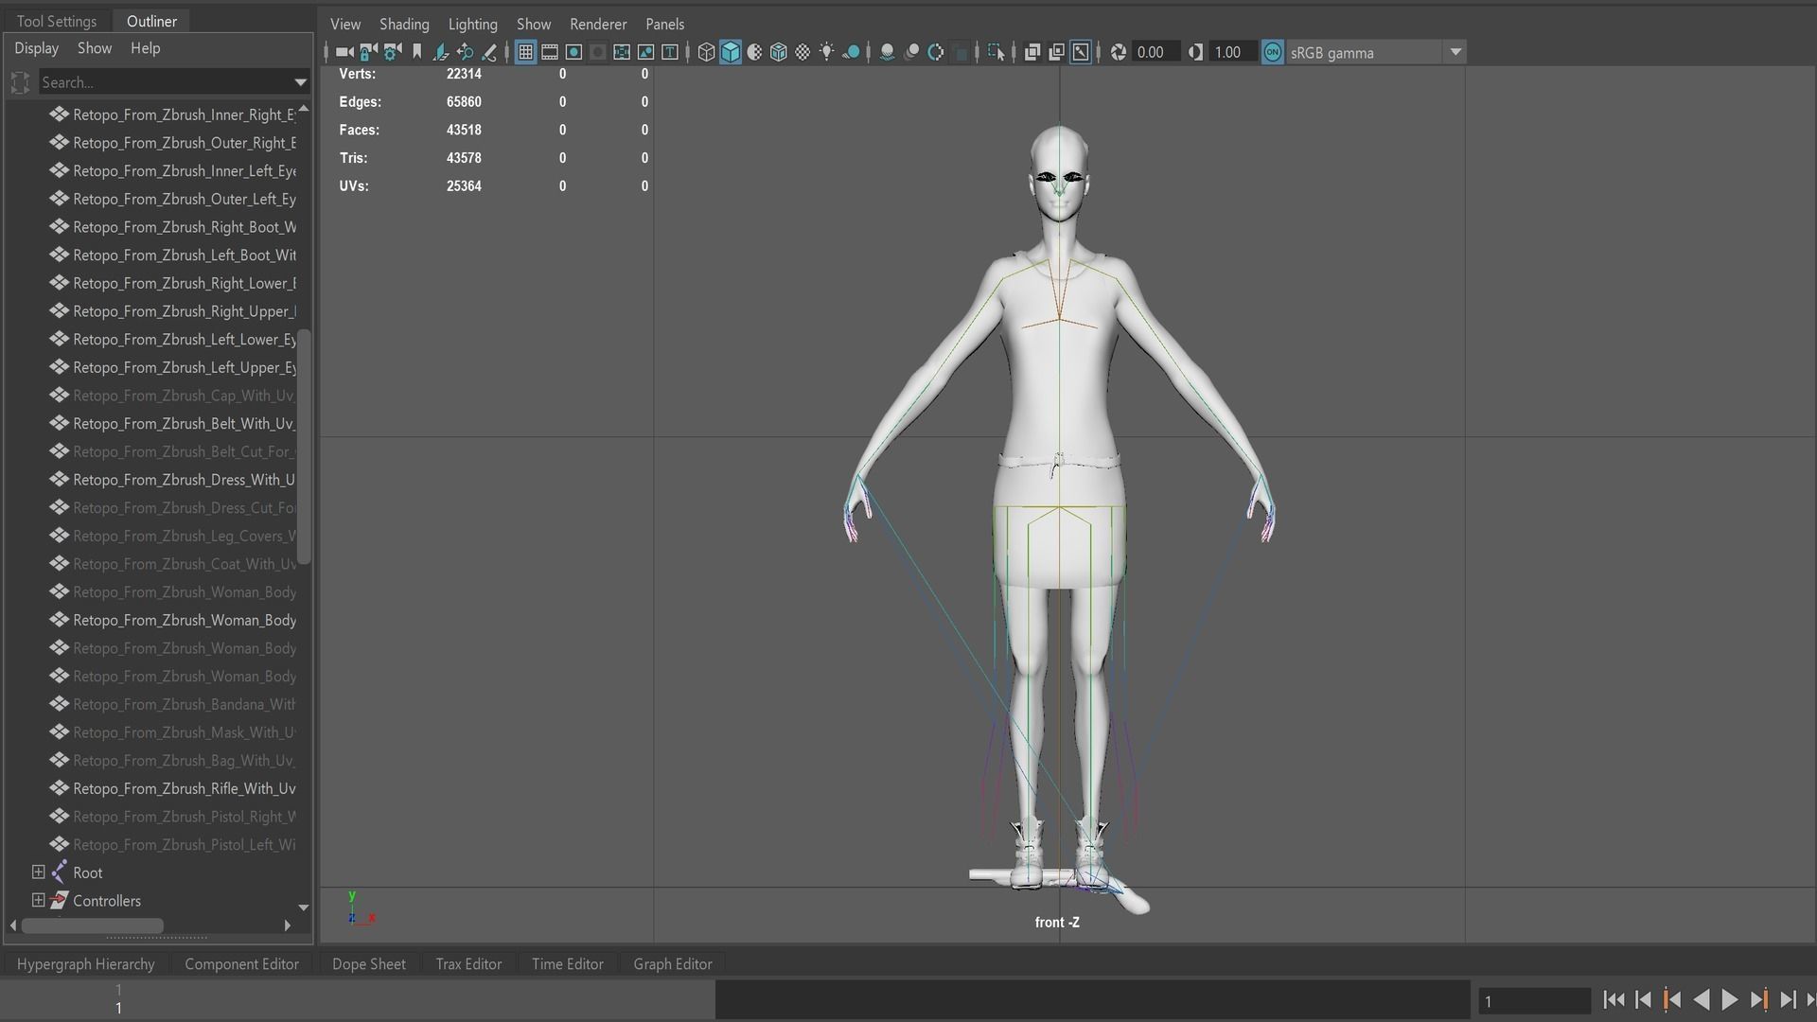
Task: Expand the Root node in Outliner
Action: click(x=38, y=872)
